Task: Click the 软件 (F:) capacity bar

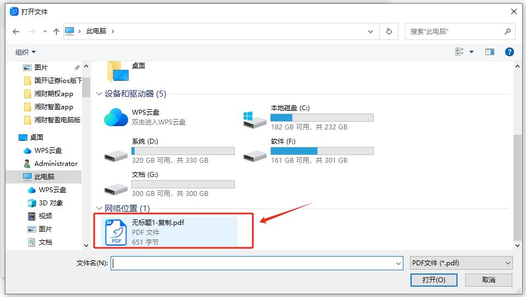Action: [322, 151]
